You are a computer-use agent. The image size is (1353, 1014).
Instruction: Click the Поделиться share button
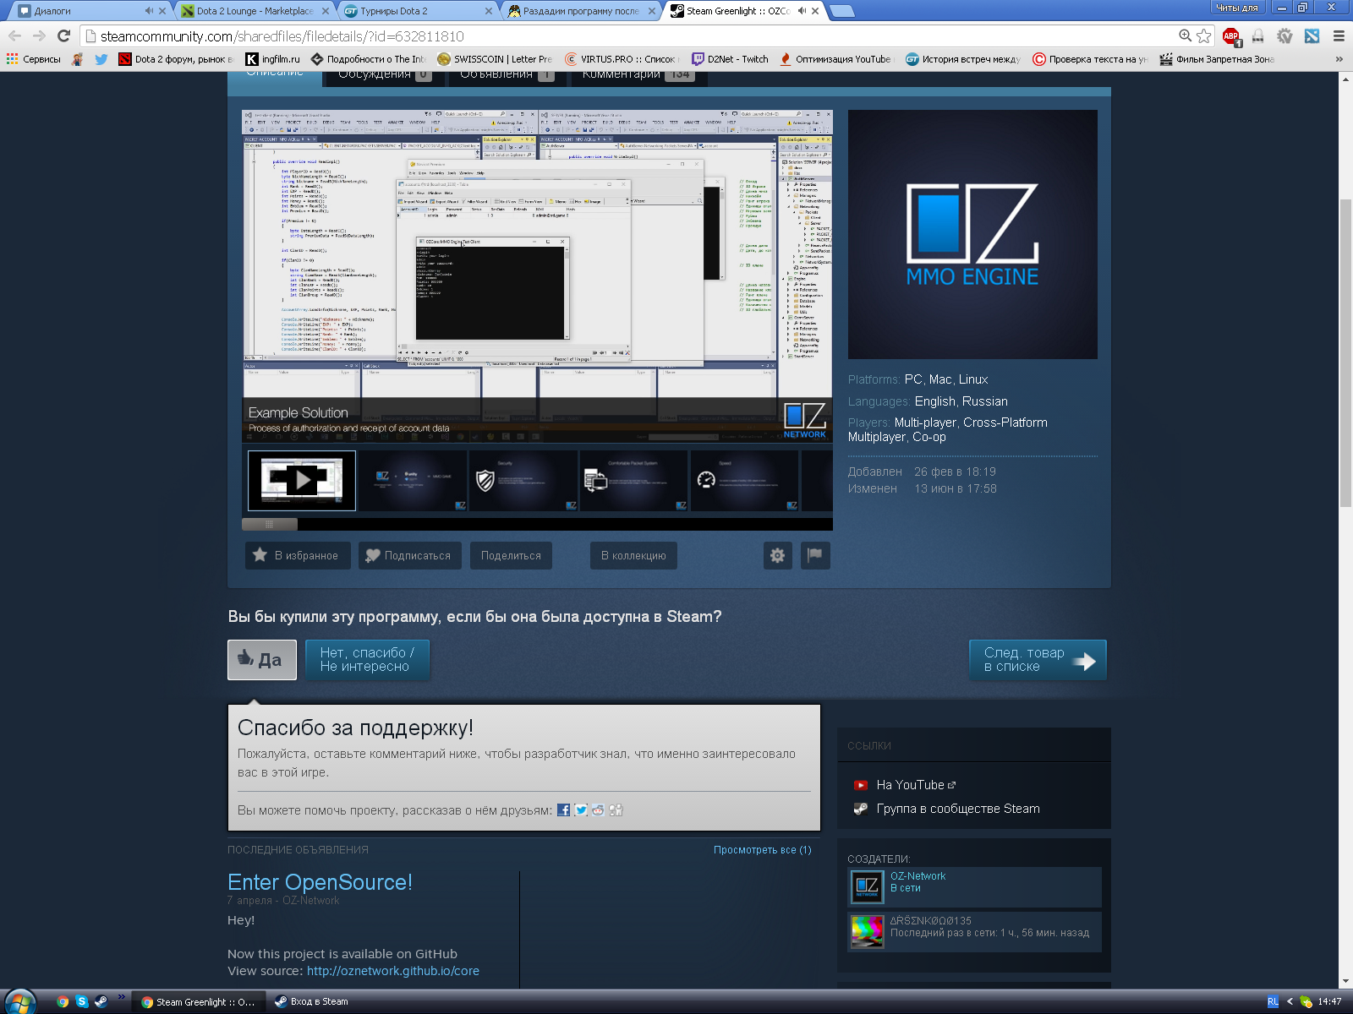click(511, 555)
